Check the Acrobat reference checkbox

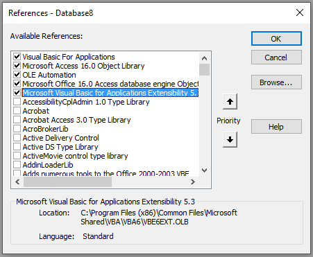[17, 111]
